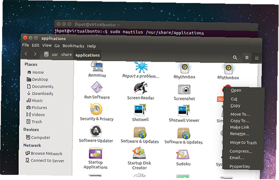Image resolution: width=279 pixels, height=180 pixels.
Task: Select the Startup Applications icon
Action: [95, 153]
